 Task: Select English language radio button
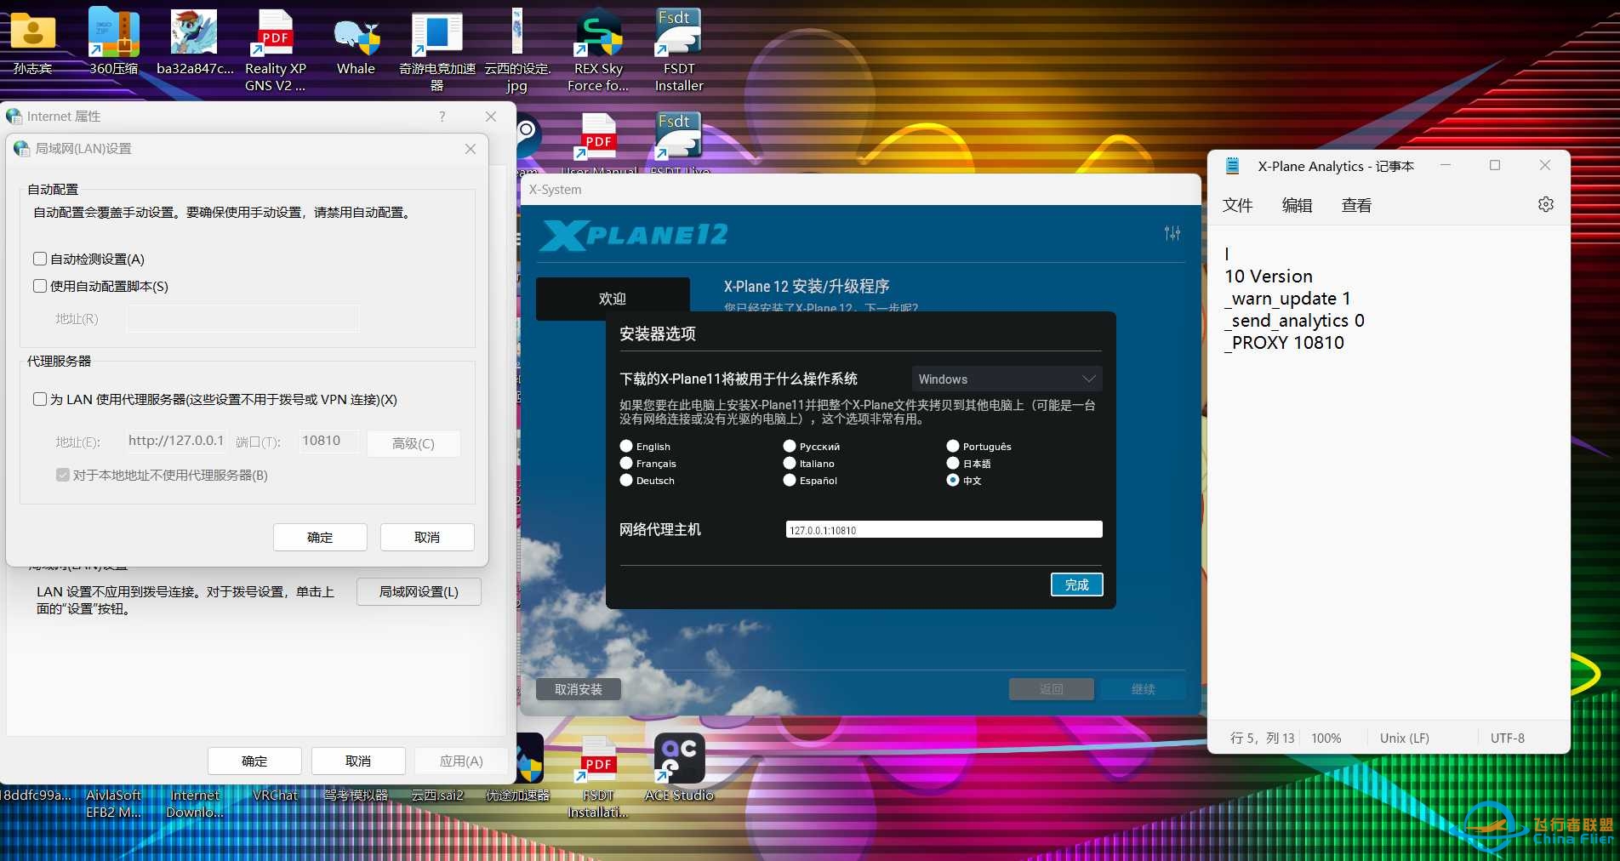(626, 446)
